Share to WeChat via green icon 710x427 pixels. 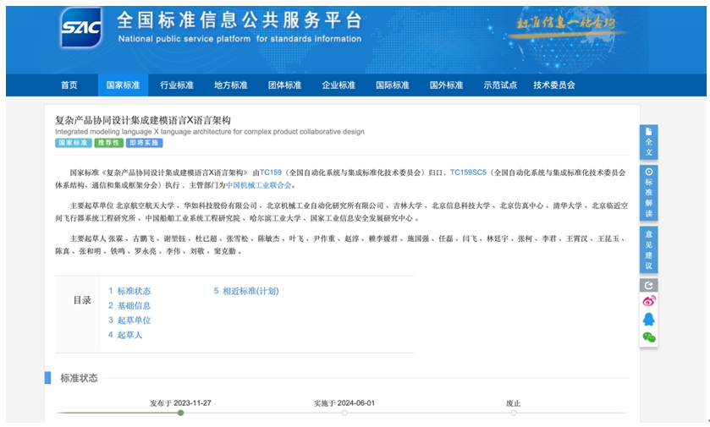(x=649, y=337)
